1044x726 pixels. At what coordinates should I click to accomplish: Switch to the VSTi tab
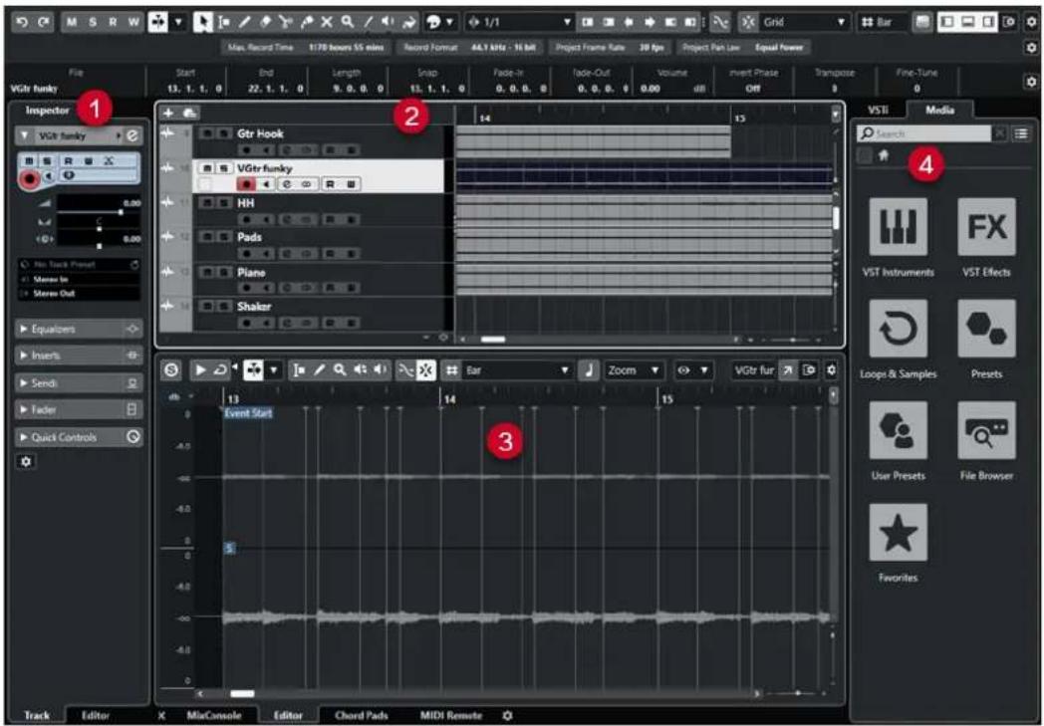[878, 110]
